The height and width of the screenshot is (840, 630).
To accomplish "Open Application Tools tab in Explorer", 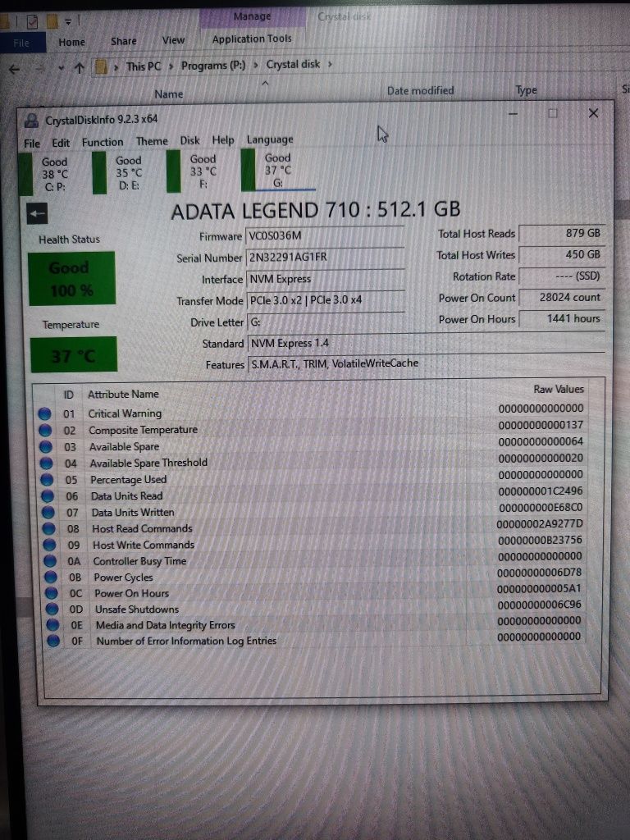I will click(x=252, y=39).
